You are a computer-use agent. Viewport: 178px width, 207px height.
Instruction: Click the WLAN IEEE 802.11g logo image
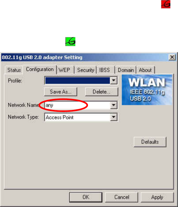[x=147, y=90]
